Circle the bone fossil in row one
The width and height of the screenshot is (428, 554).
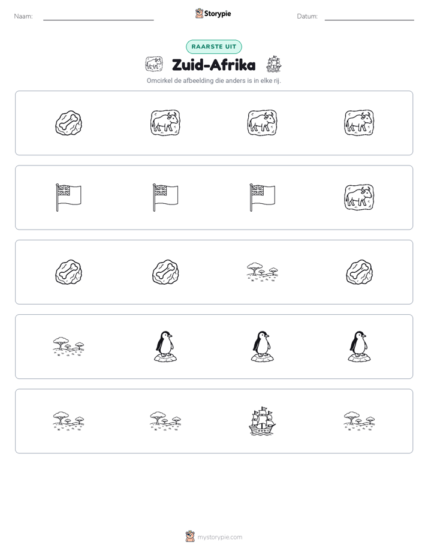coord(68,123)
